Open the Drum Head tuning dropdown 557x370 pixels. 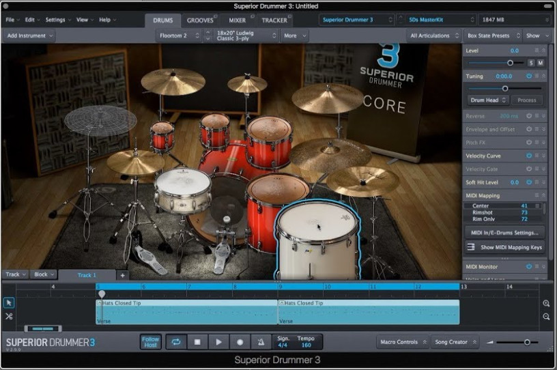pyautogui.click(x=488, y=100)
